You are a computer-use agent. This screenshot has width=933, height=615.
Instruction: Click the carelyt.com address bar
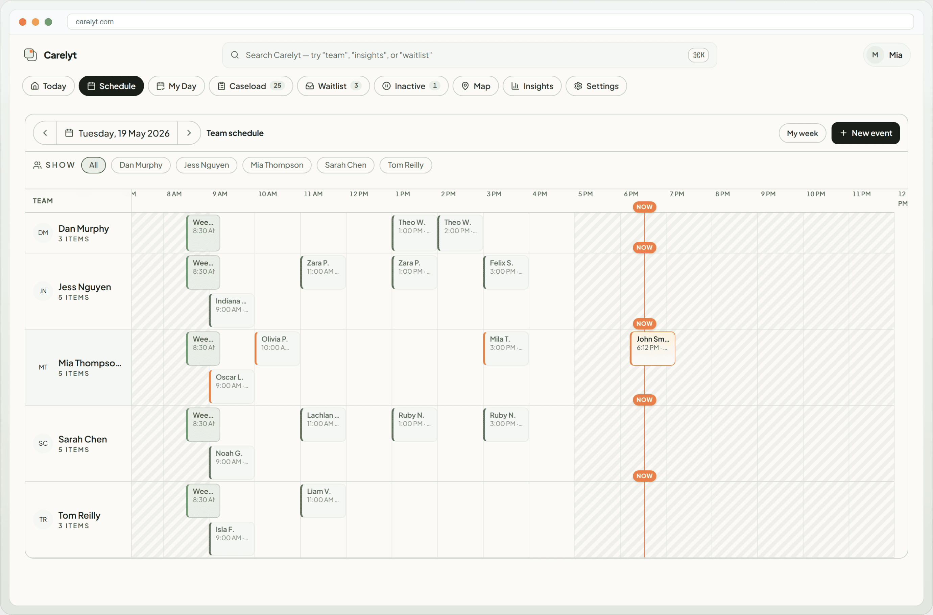[x=490, y=22]
